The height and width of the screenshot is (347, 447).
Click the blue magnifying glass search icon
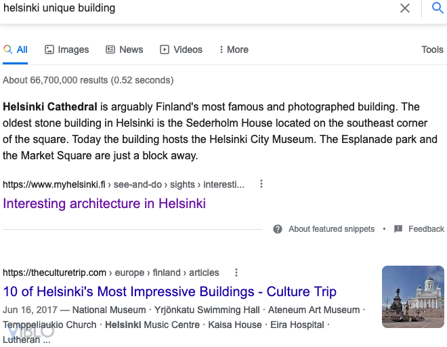click(x=438, y=8)
